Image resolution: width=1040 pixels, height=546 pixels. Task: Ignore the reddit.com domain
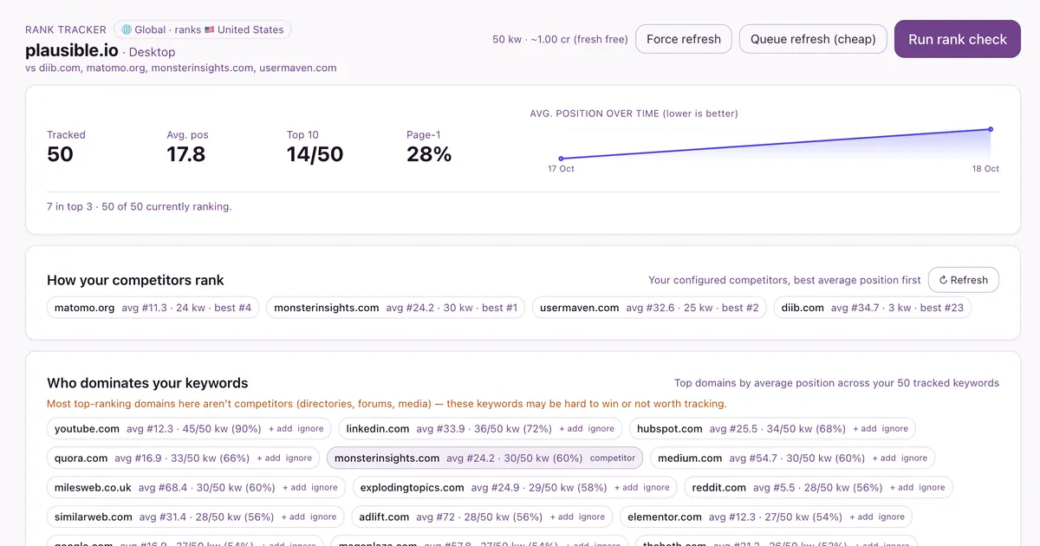(x=933, y=488)
